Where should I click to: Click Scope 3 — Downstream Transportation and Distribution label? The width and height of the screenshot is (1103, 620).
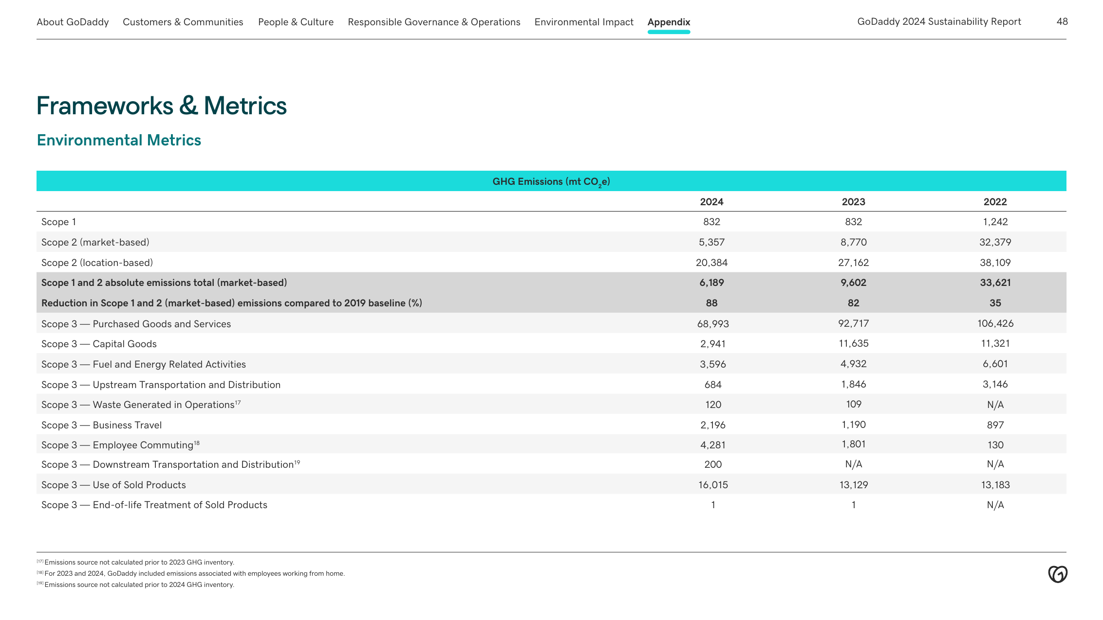pyautogui.click(x=170, y=464)
